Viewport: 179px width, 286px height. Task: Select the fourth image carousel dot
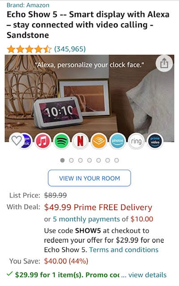click(89, 160)
